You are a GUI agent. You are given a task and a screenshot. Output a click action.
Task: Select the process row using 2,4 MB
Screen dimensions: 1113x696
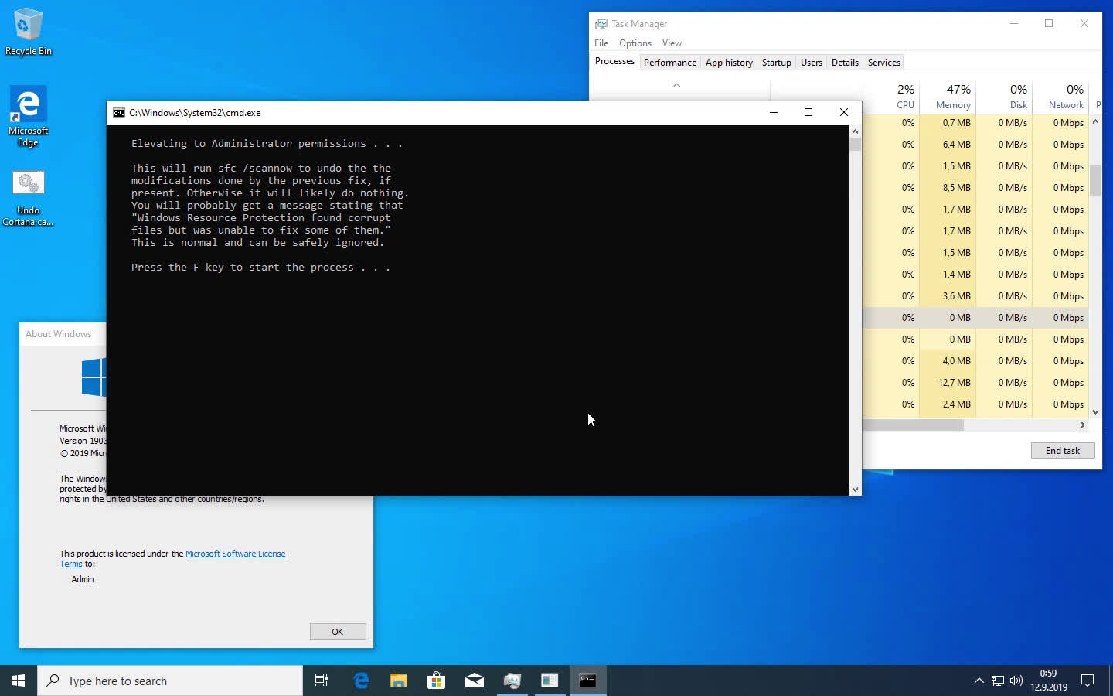pos(975,404)
